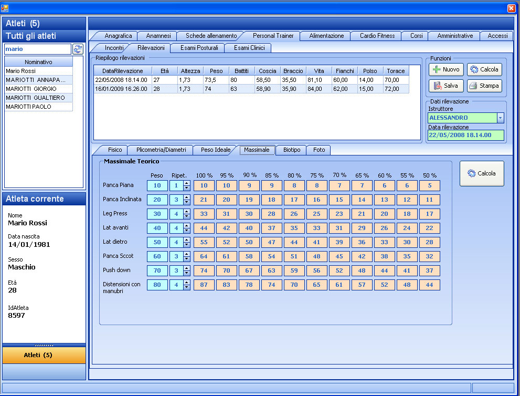Select MARIOTTI GIORGIO in the athletes list
This screenshot has height=396, width=520.
tap(38, 89)
